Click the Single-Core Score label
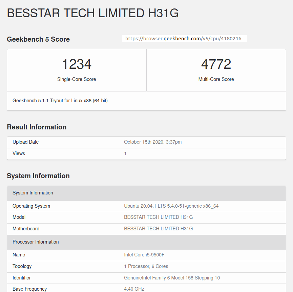This screenshot has width=293, height=292. (77, 79)
